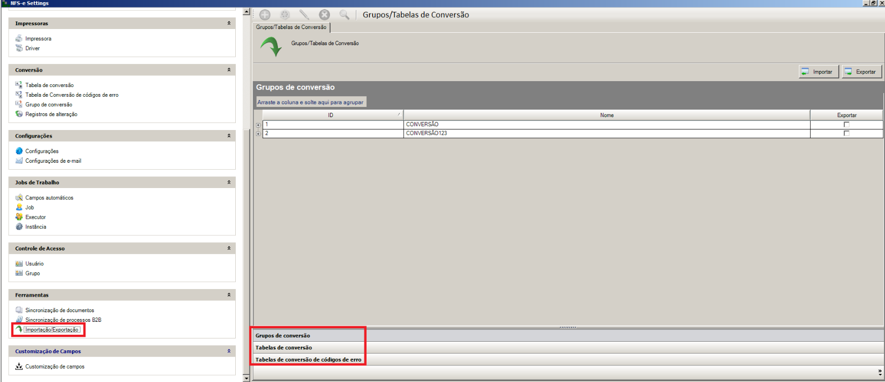885x382 pixels.
Task: Open Instância in the sidebar
Action: point(36,227)
